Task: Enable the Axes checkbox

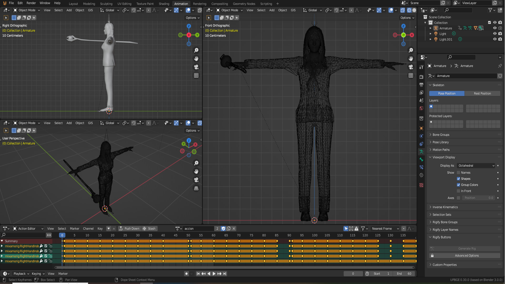Action: click(458, 198)
